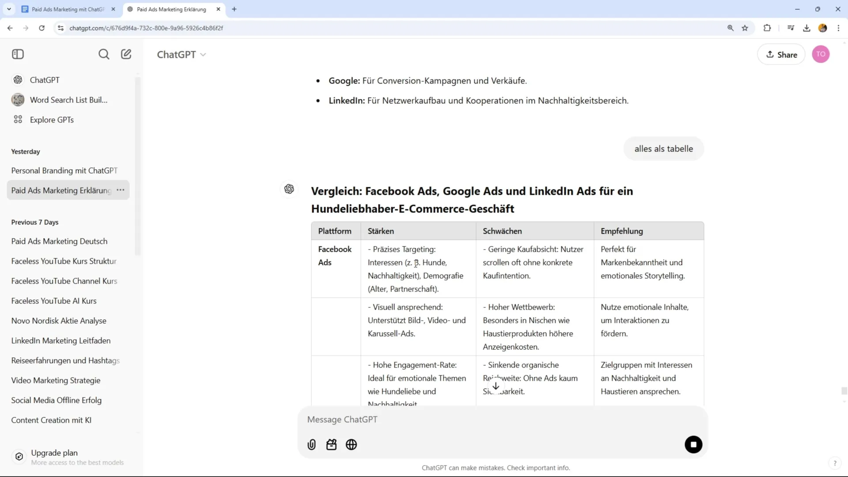848x477 pixels.
Task: Open Content Creation mit KI chat
Action: click(68, 420)
